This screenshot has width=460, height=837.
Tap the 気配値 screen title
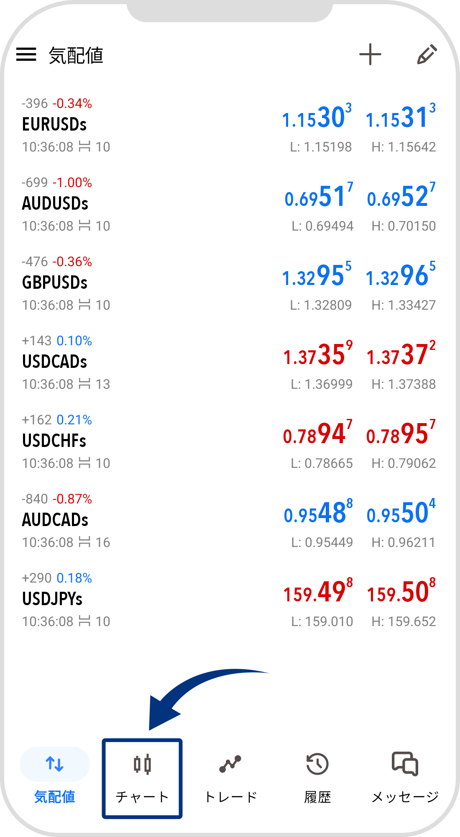pyautogui.click(x=76, y=55)
